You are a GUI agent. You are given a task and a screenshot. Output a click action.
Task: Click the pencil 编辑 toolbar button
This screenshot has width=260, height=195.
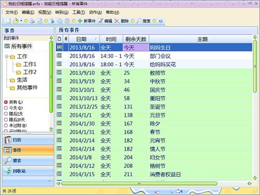(105, 21)
